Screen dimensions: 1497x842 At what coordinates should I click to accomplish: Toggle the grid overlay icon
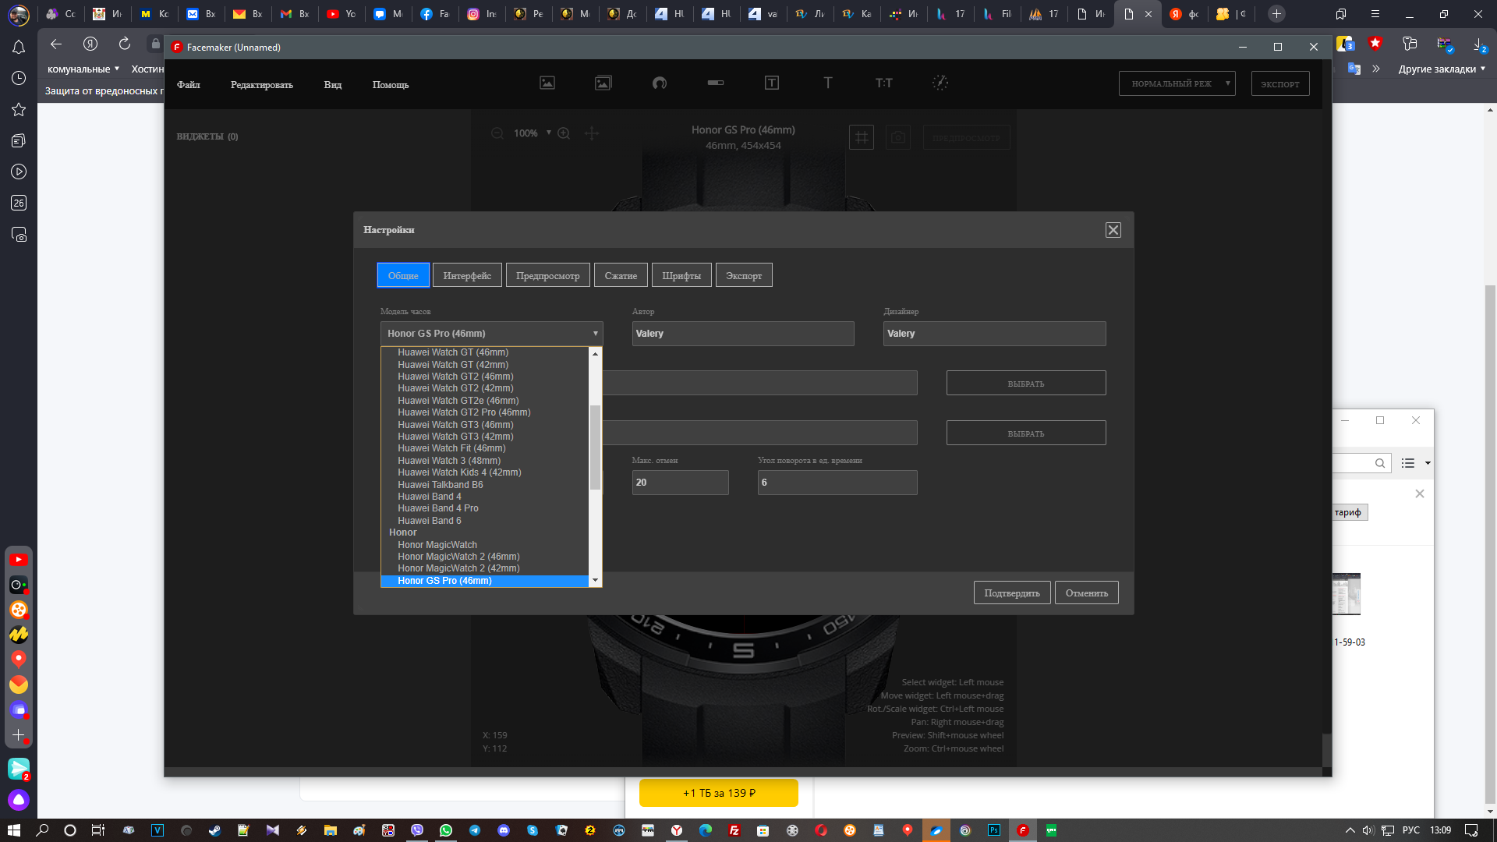pos(862,137)
